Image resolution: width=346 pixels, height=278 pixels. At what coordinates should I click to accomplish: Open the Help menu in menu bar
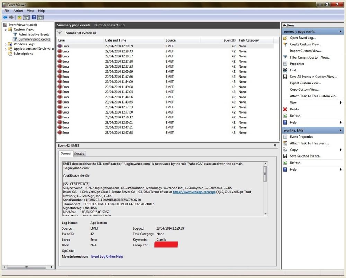41,11
